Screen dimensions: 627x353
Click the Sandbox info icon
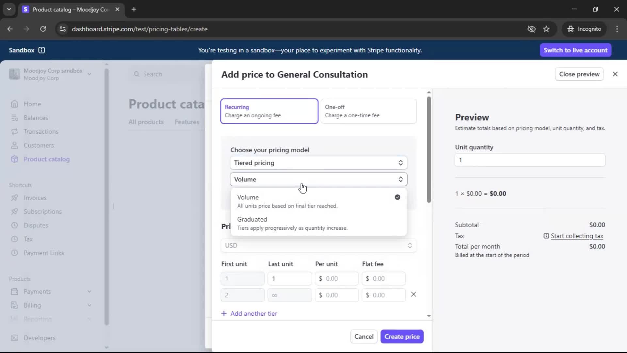click(41, 50)
